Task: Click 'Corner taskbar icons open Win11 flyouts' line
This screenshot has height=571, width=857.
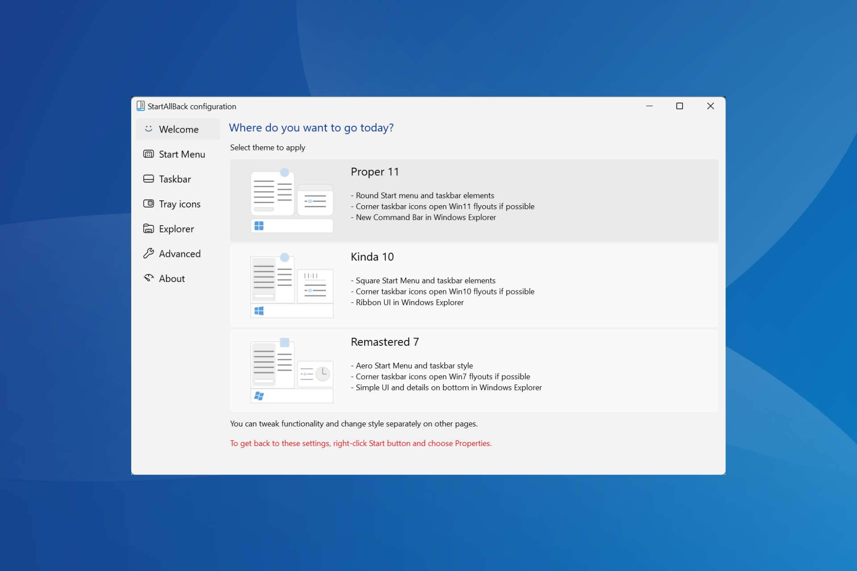Action: [x=442, y=207]
